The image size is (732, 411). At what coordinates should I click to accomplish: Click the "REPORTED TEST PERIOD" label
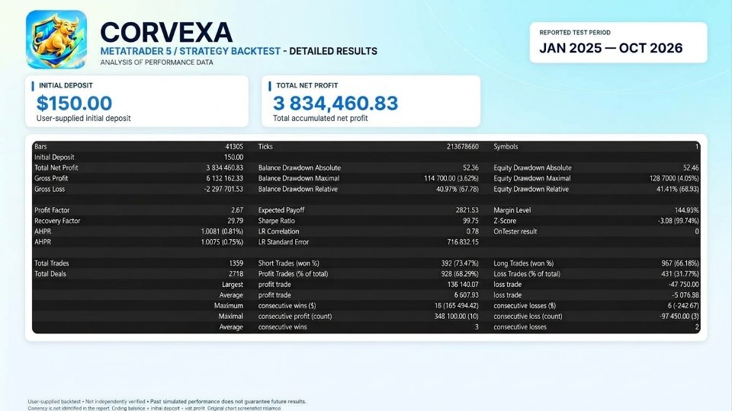click(x=575, y=33)
